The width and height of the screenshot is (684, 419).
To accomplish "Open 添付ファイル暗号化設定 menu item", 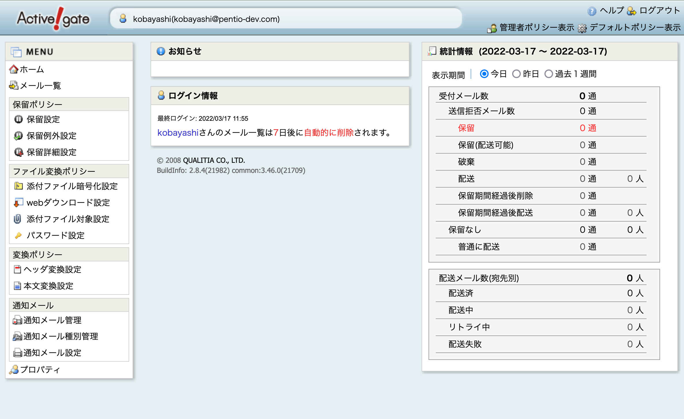I will (72, 186).
